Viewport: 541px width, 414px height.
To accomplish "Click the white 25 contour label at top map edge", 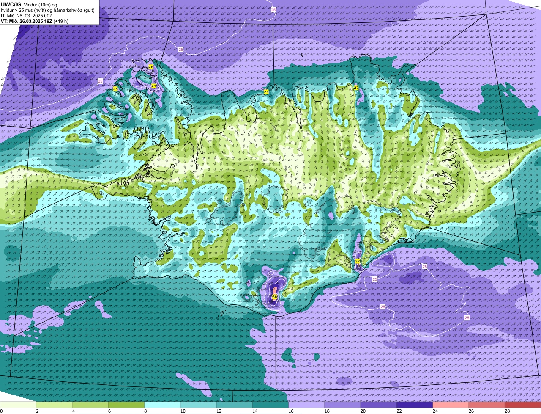I will pos(273,9).
